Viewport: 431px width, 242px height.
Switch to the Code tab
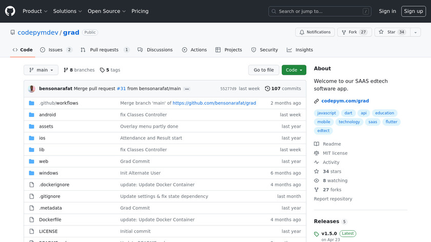[x=23, y=50]
